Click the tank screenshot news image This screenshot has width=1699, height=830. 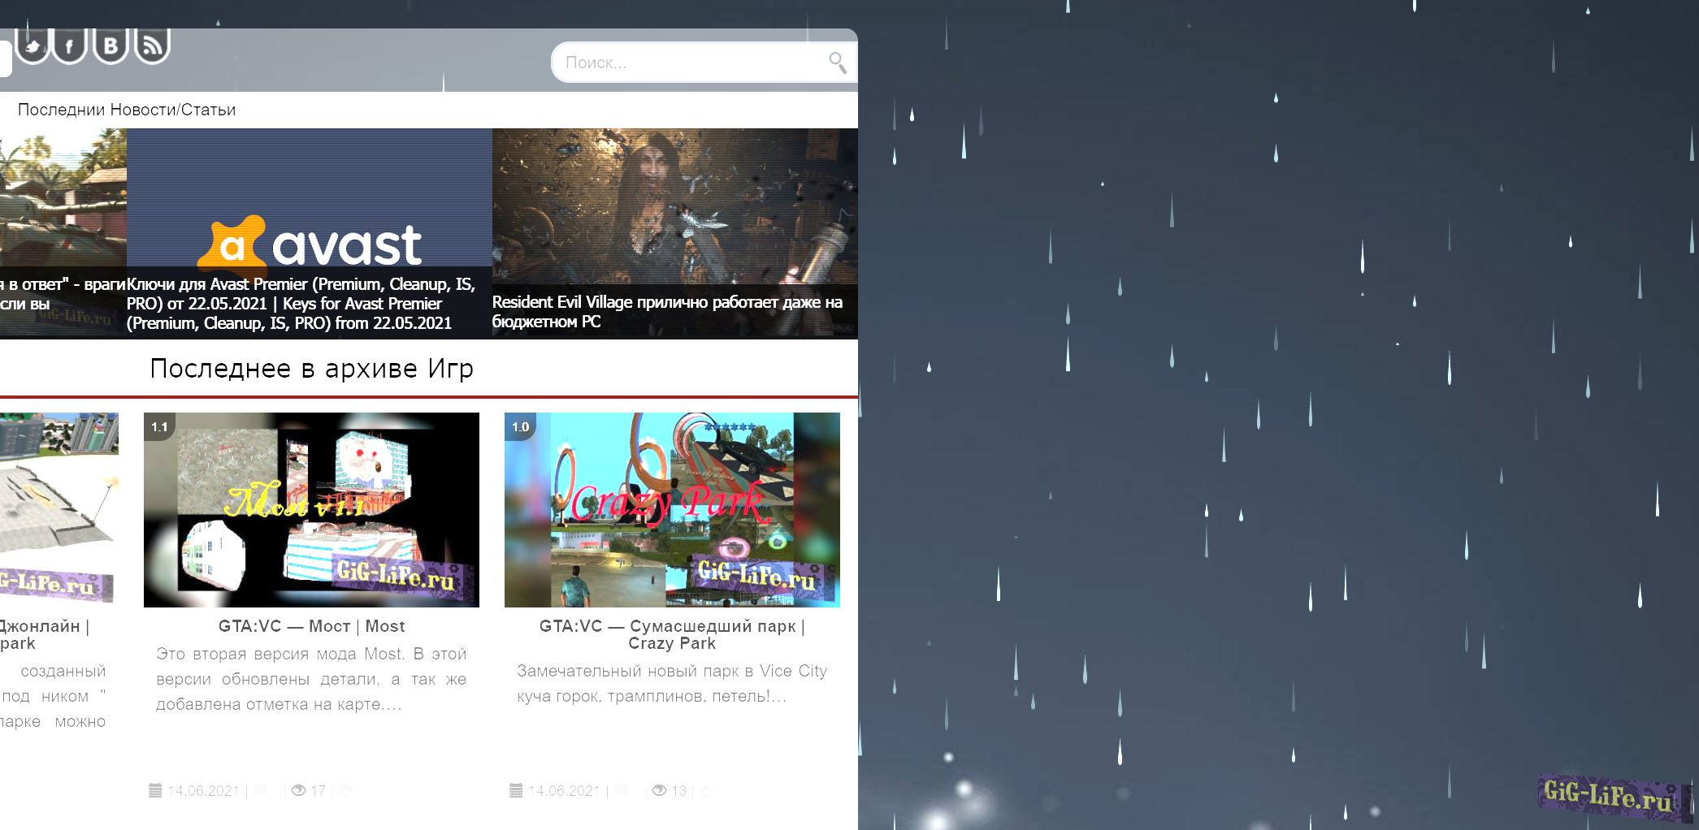(63, 203)
